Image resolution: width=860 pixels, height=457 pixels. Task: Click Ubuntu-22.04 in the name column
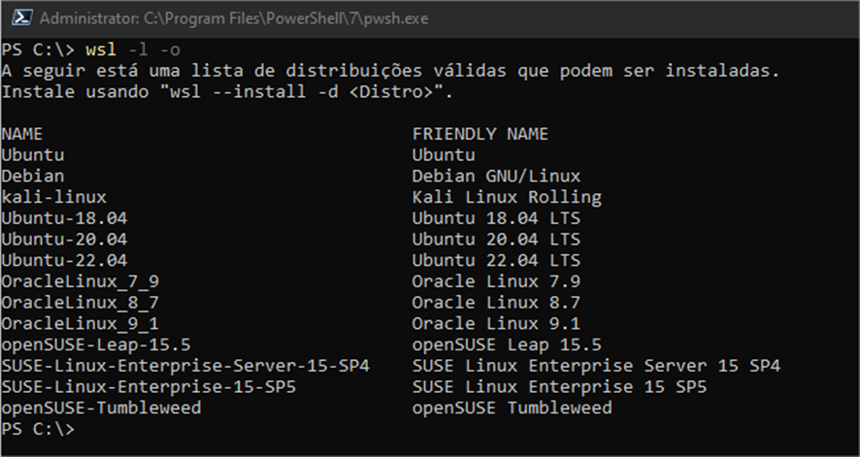point(64,260)
